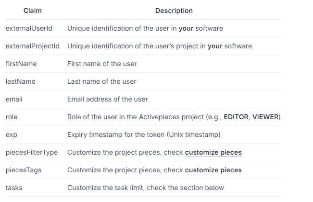The height and width of the screenshot is (202, 313).
Task: Select the exp claim name
Action: (x=12, y=135)
